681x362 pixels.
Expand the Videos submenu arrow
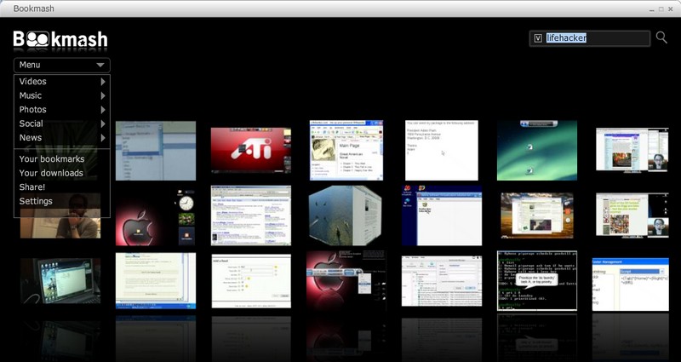pyautogui.click(x=103, y=82)
